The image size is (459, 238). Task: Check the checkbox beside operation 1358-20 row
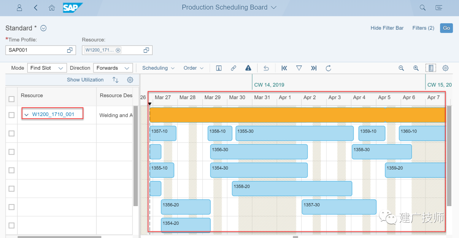(11, 189)
